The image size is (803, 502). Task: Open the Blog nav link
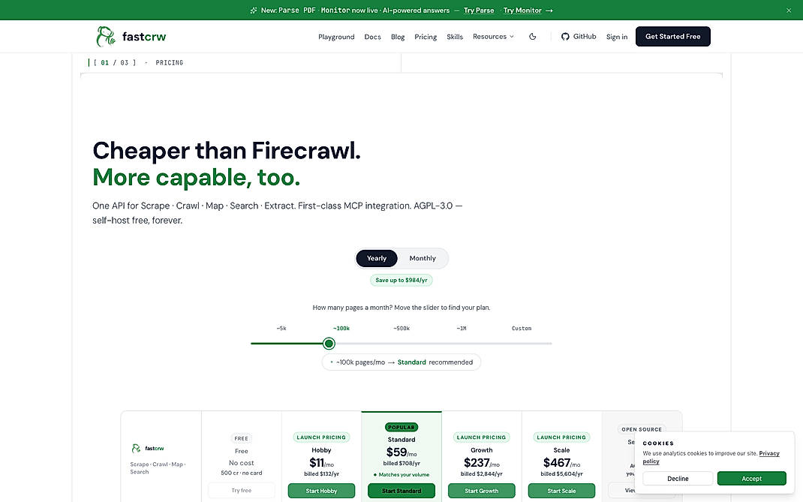click(398, 37)
